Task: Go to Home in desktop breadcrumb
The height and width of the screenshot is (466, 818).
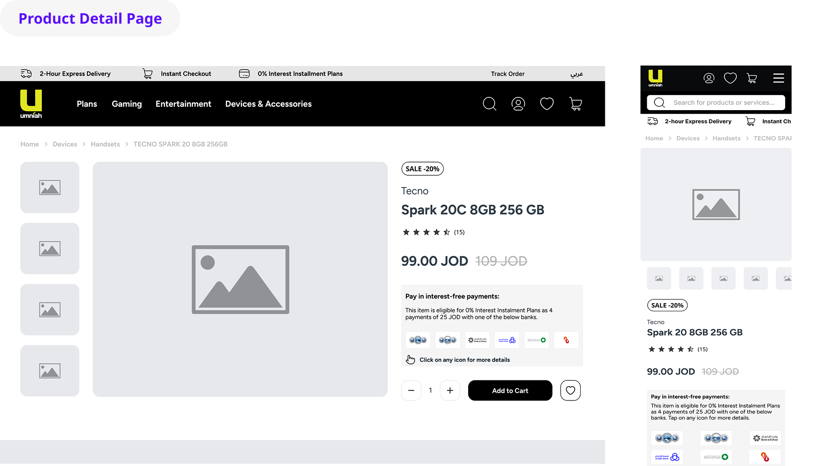Action: pos(30,144)
